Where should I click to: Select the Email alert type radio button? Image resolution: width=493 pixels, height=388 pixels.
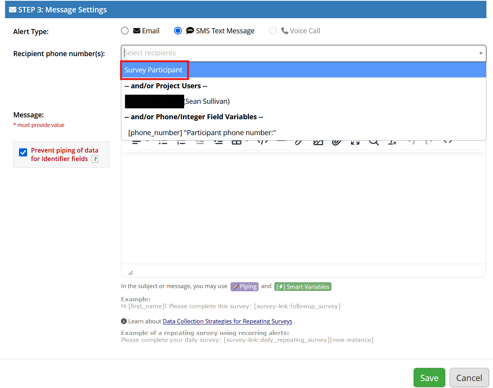point(125,31)
